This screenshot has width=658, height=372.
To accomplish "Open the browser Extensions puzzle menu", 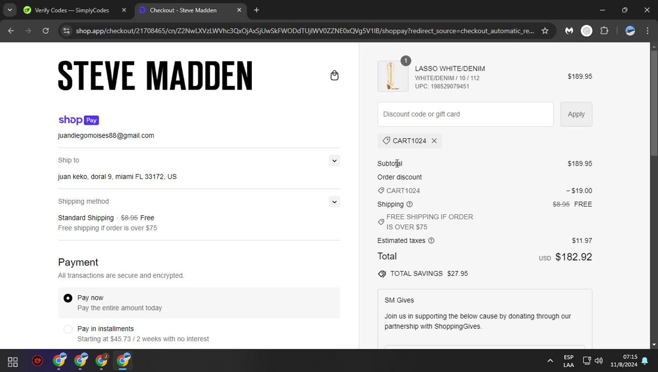I will click(x=604, y=31).
